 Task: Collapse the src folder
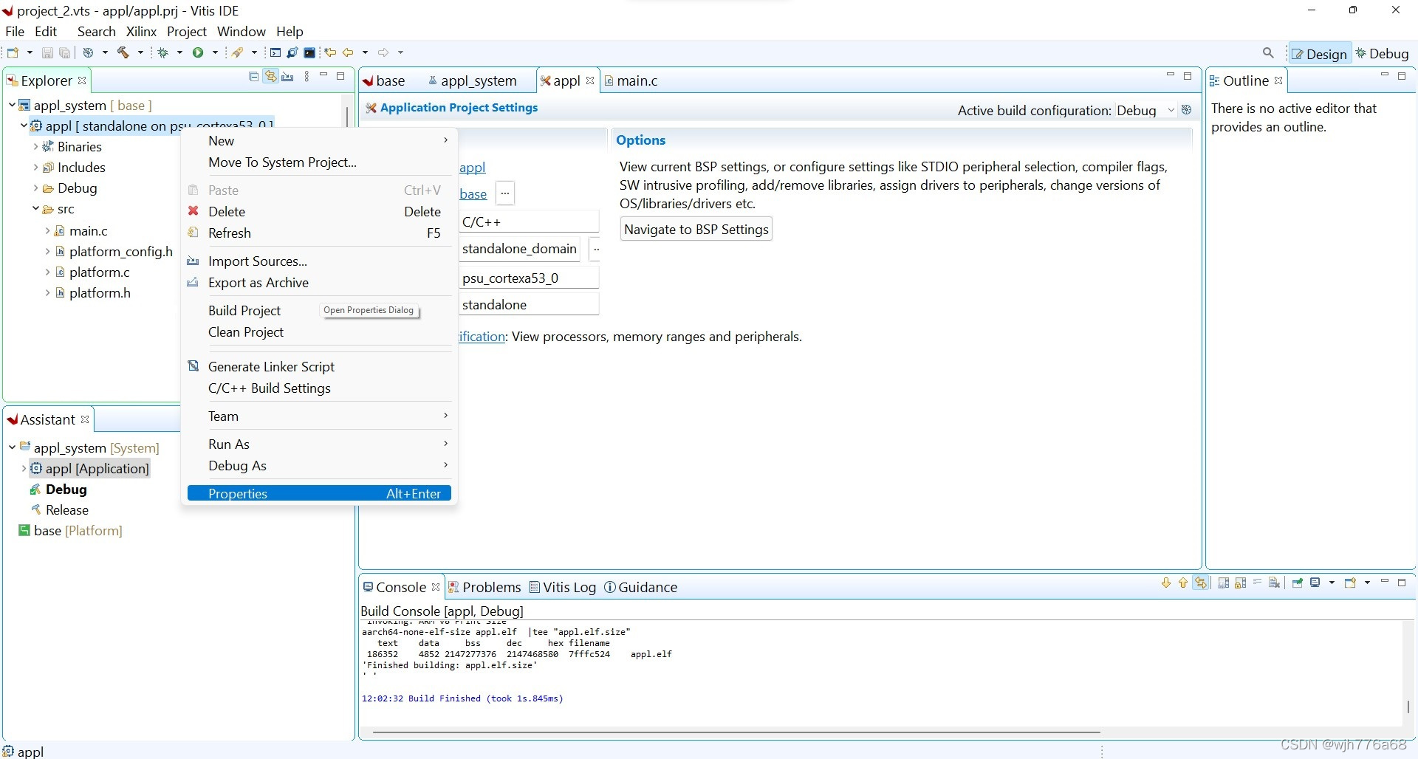pyautogui.click(x=35, y=209)
